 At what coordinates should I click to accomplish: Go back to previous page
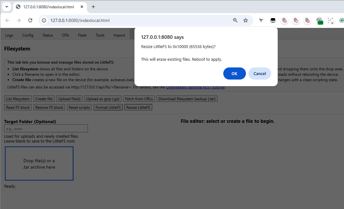pos(7,20)
